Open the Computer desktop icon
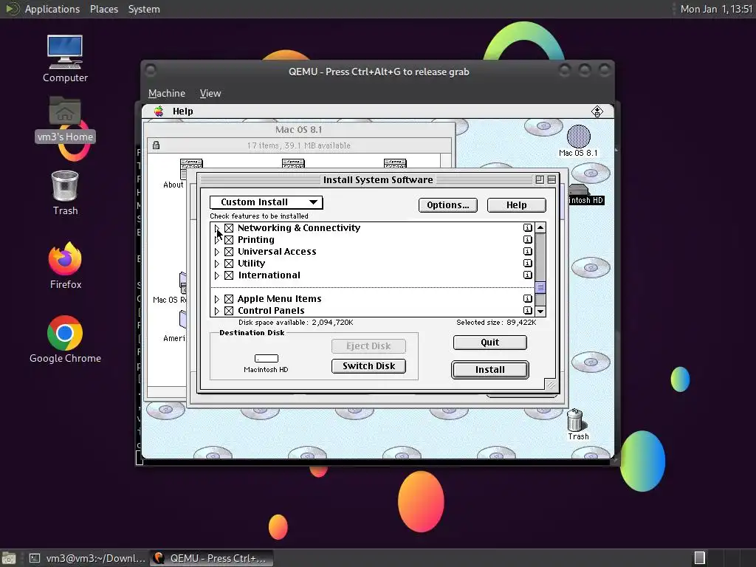 tap(65, 58)
